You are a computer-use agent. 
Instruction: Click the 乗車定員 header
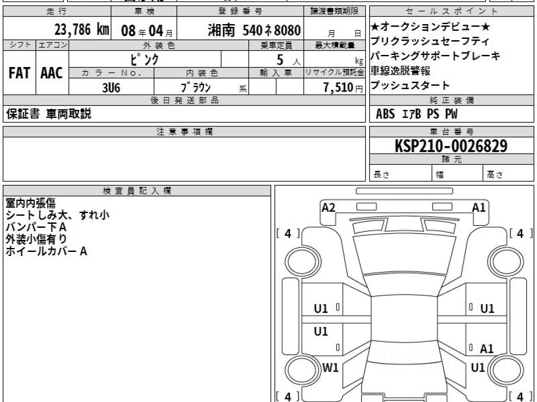click(x=276, y=45)
